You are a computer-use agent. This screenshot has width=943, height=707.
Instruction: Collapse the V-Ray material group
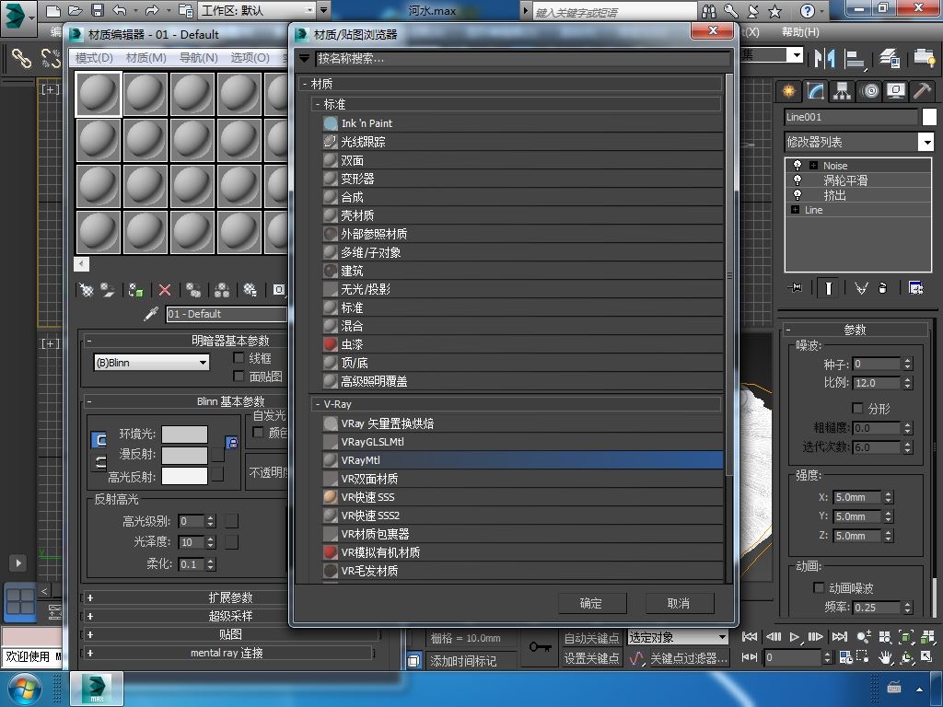pos(318,405)
